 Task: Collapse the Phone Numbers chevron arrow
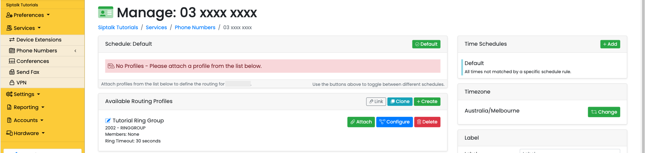pos(75,51)
